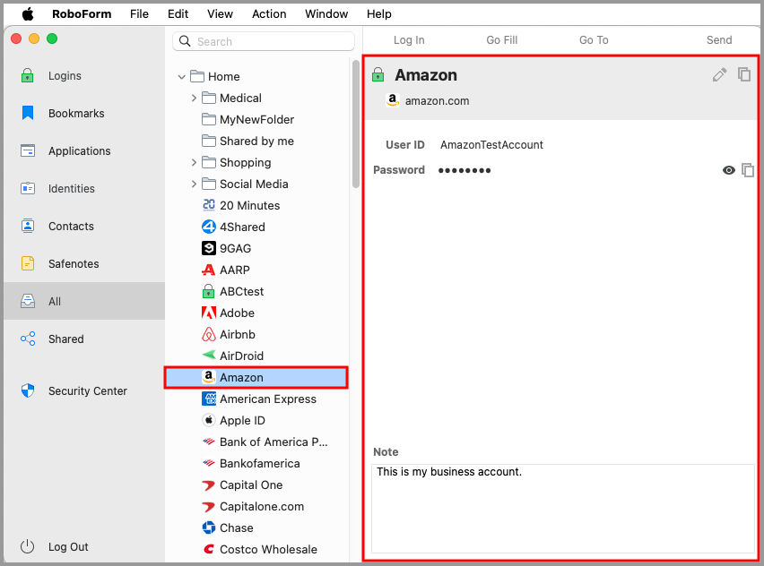Click the All inbox tray icon
Screen dimensions: 764x566
[28, 301]
